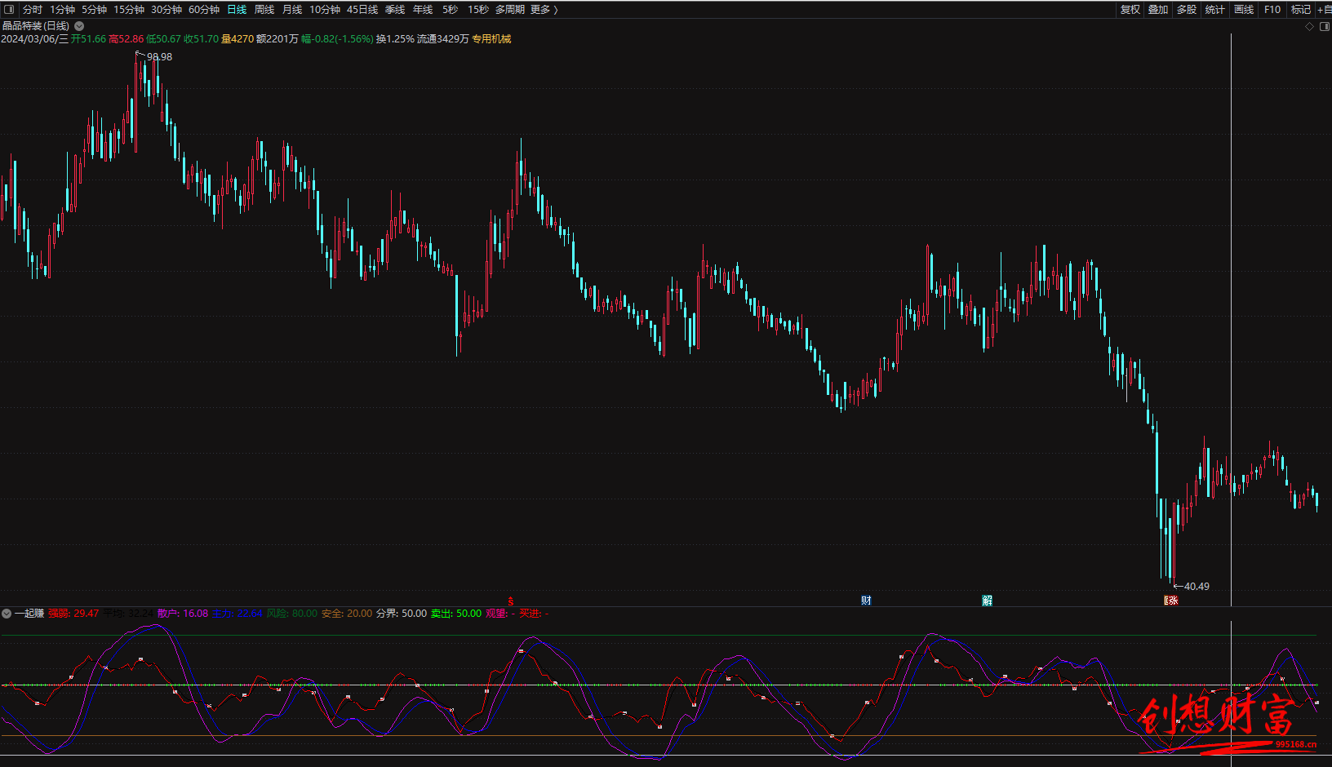Click the 晶品特装(日线) stock title

(36, 26)
